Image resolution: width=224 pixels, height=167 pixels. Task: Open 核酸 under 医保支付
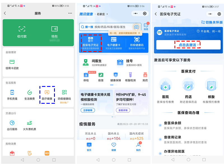point(211,91)
